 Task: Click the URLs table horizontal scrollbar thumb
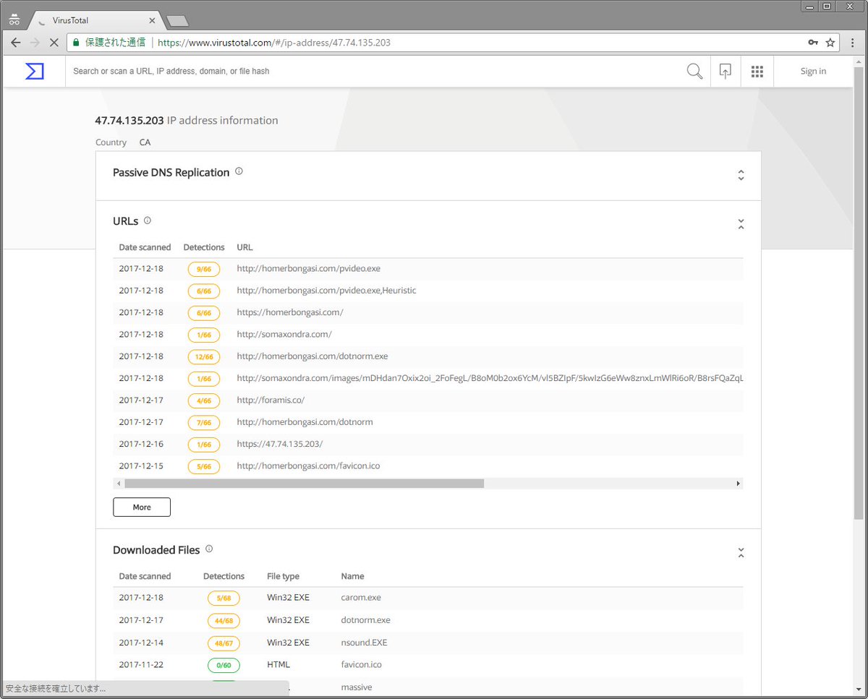tap(304, 483)
